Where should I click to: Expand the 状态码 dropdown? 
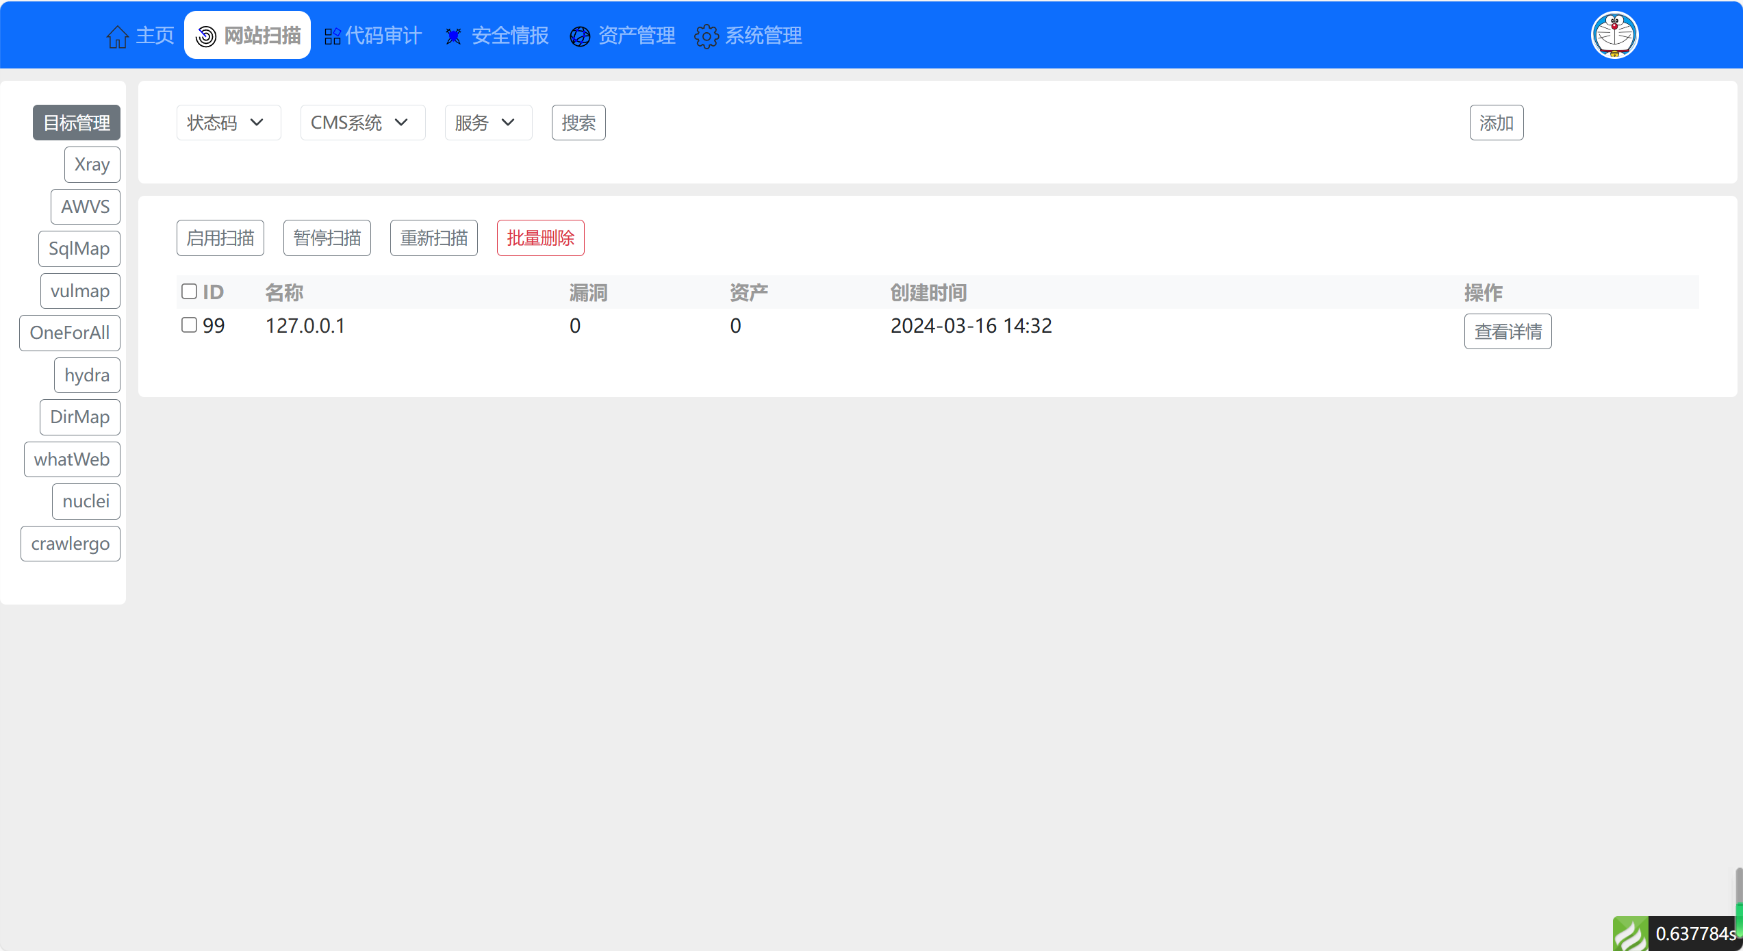point(228,123)
